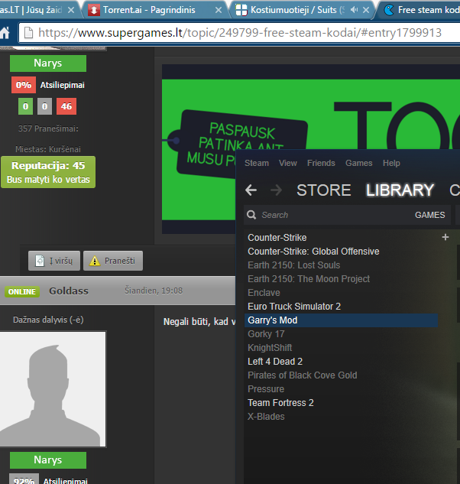Click the page-up icon on Į viršų
460x484 pixels.
(x=40, y=261)
